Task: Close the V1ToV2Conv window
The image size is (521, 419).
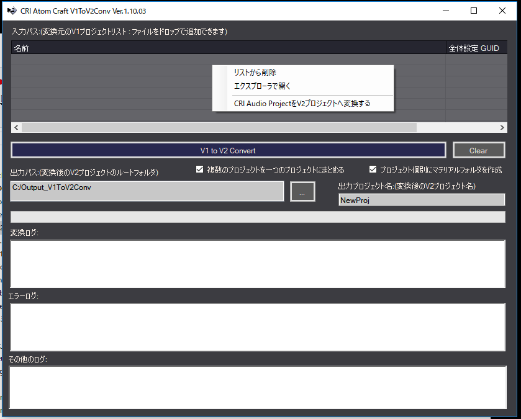Action: click(x=502, y=11)
